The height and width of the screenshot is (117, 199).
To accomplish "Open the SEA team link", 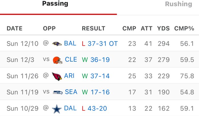I will tap(71, 92).
